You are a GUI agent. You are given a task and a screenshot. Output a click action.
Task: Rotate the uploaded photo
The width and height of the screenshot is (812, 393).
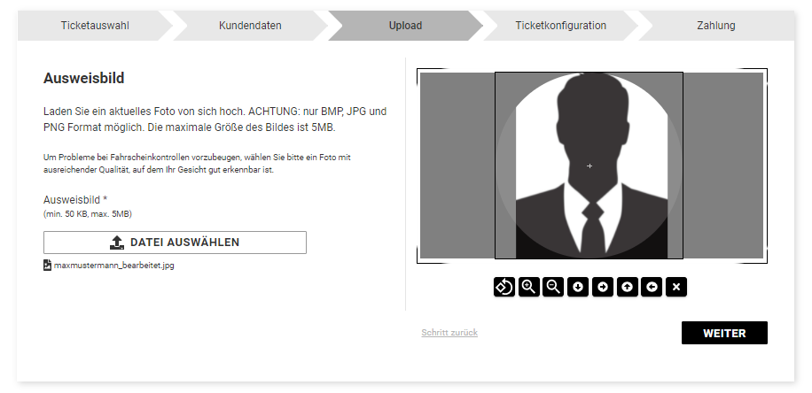pyautogui.click(x=504, y=287)
